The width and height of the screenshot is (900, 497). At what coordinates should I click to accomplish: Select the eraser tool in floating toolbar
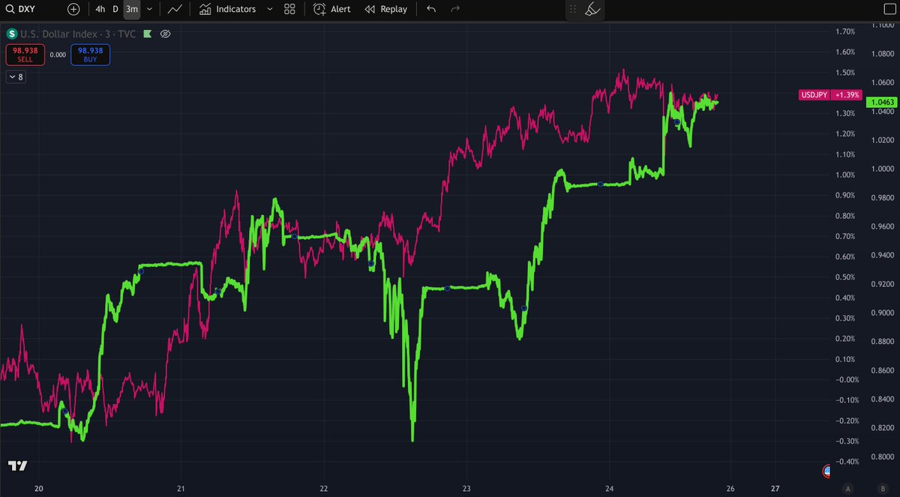(x=592, y=10)
